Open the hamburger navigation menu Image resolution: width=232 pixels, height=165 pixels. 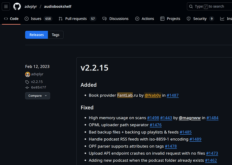point(6,6)
